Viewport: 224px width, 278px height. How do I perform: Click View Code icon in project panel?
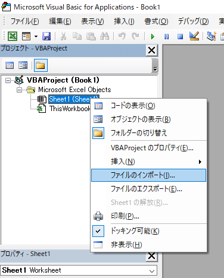[x=10, y=65]
